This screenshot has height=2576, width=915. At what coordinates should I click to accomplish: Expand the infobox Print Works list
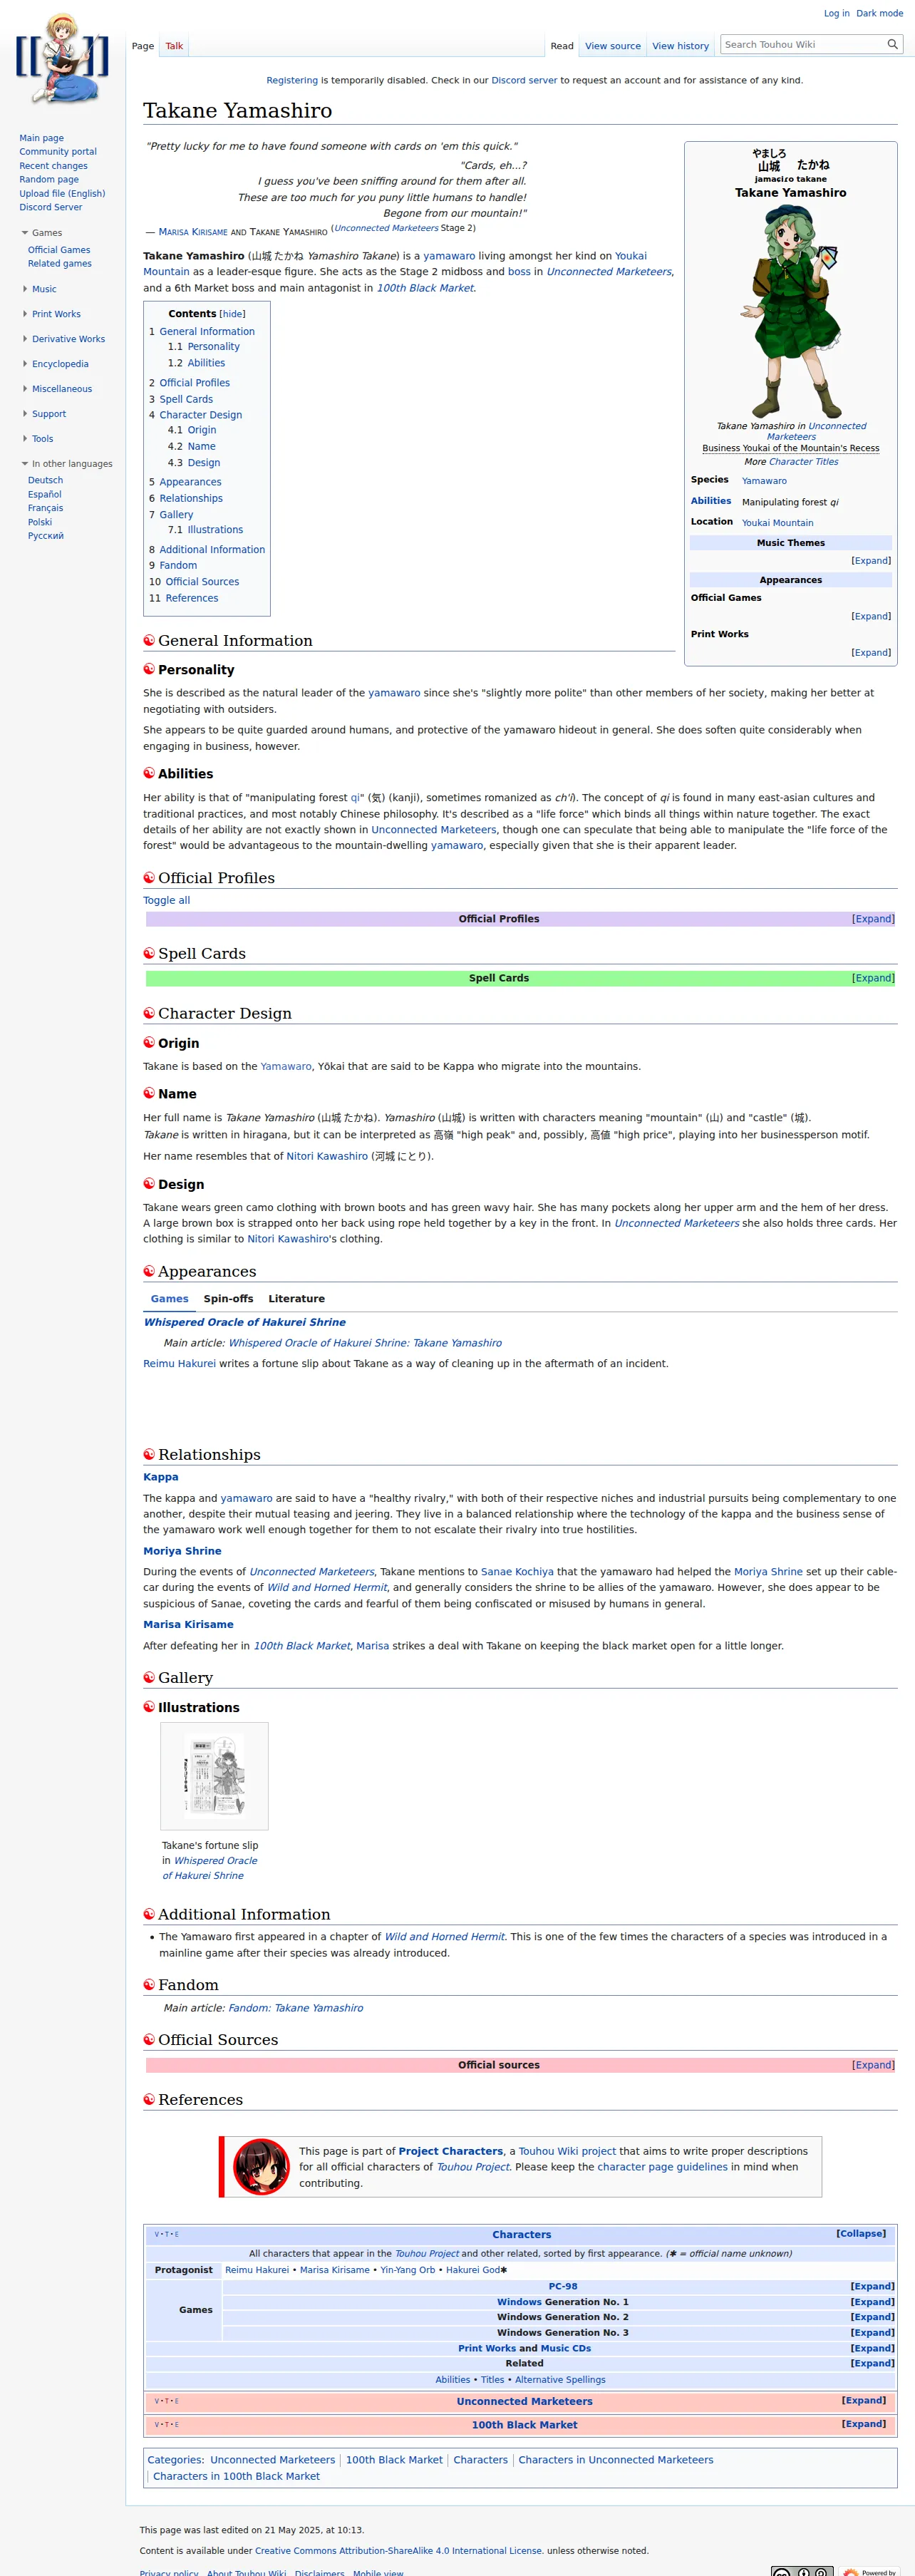[871, 653]
